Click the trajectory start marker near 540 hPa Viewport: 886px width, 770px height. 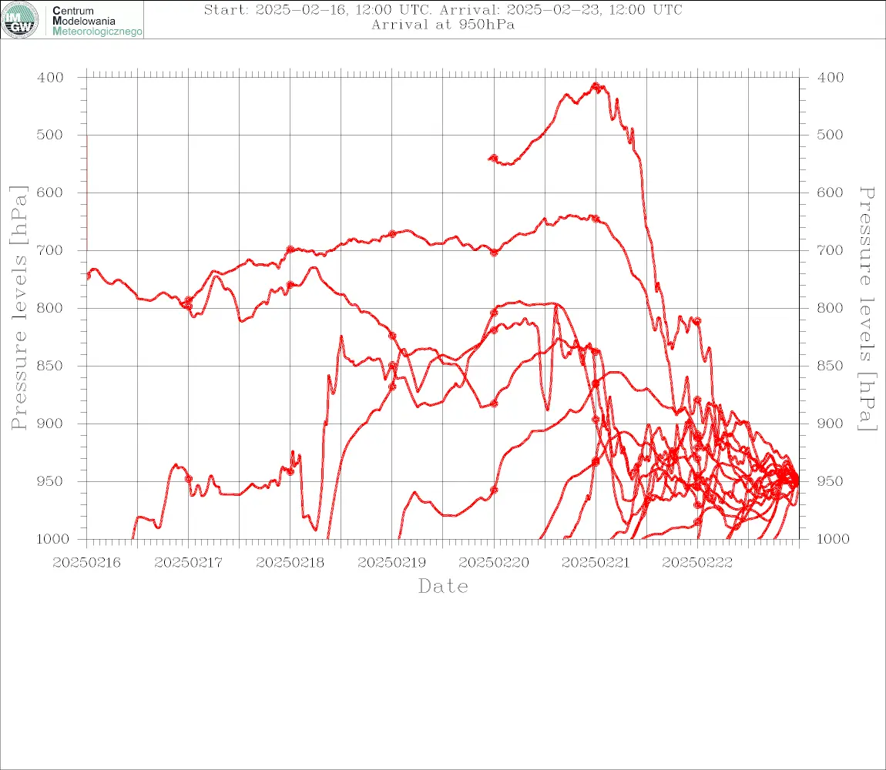(494, 158)
